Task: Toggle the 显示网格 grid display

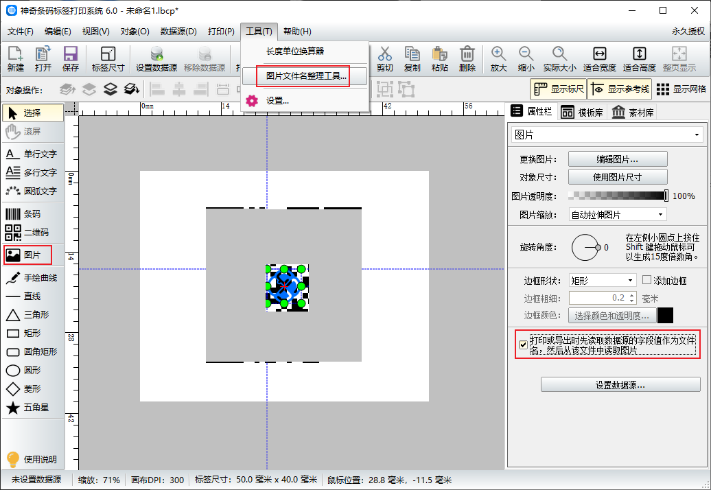Action: [681, 89]
